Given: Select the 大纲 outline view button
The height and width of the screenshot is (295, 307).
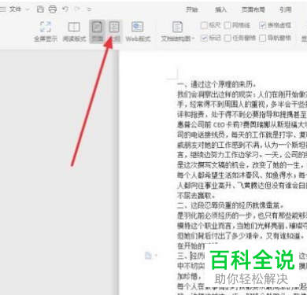Looking at the screenshot, I should click(x=114, y=31).
